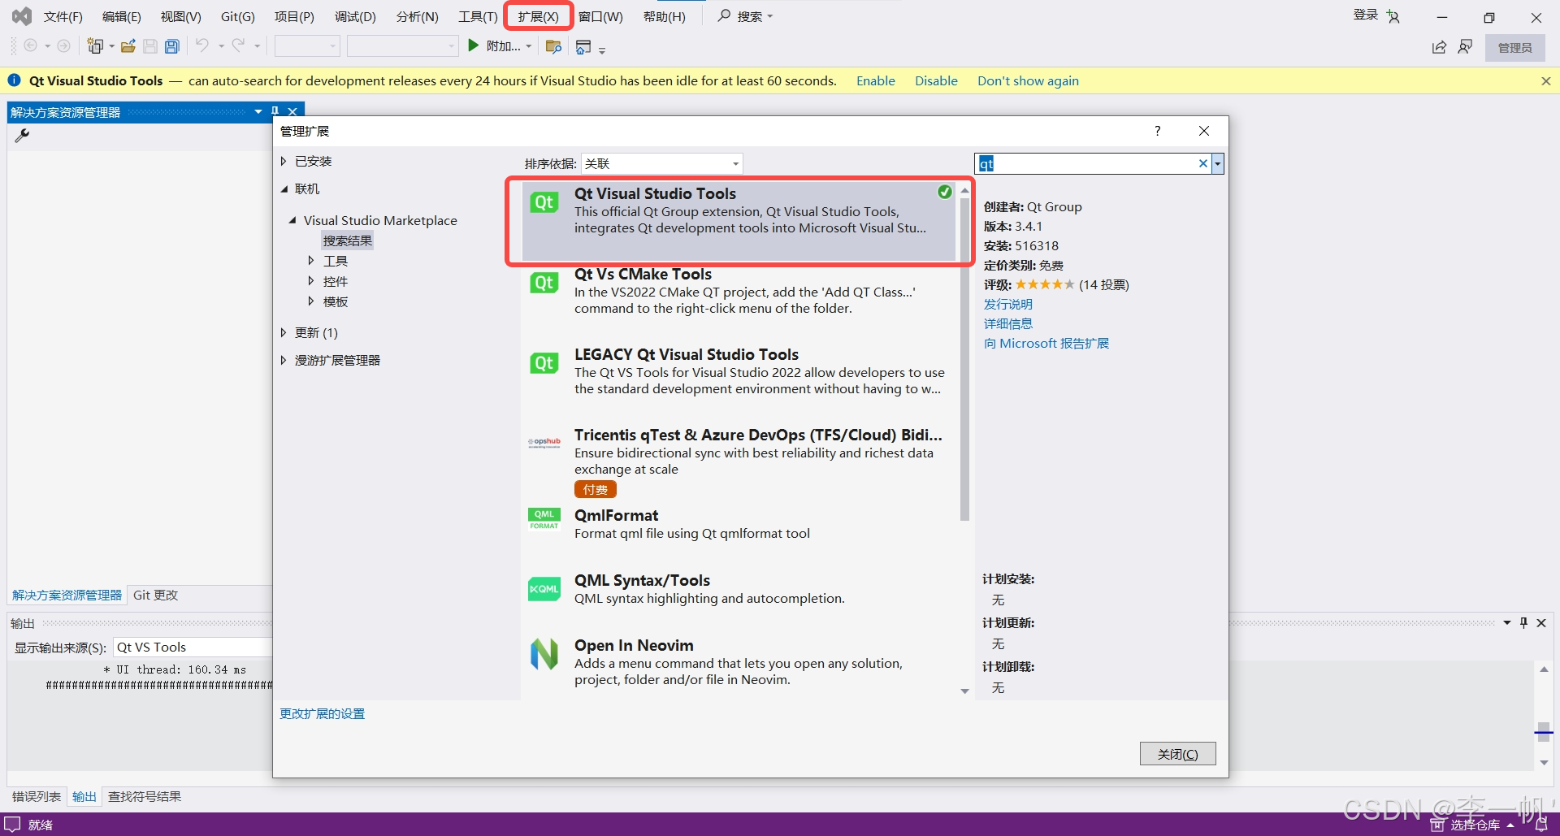Open the 扩展(X) menu
The height and width of the screenshot is (836, 1560).
click(x=538, y=16)
